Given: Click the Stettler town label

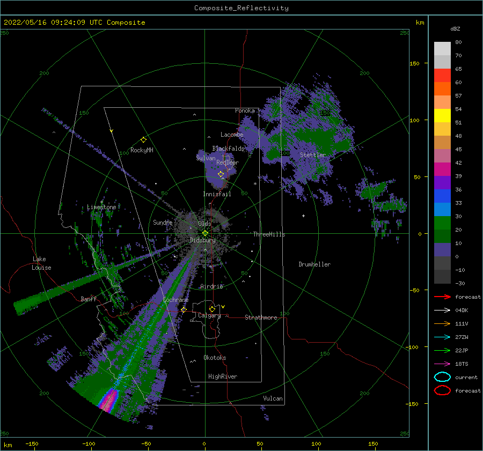Looking at the screenshot, I should [313, 155].
